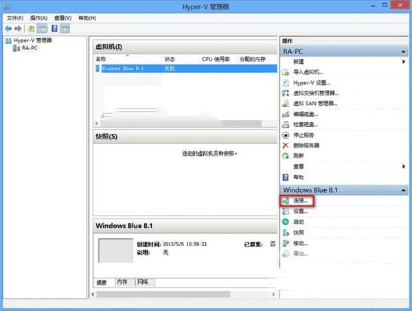Click the Windows Blue 8.1 details heading

point(124,226)
